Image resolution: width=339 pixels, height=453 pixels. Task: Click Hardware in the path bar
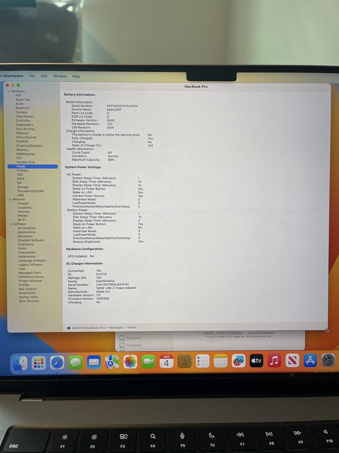click(x=116, y=328)
